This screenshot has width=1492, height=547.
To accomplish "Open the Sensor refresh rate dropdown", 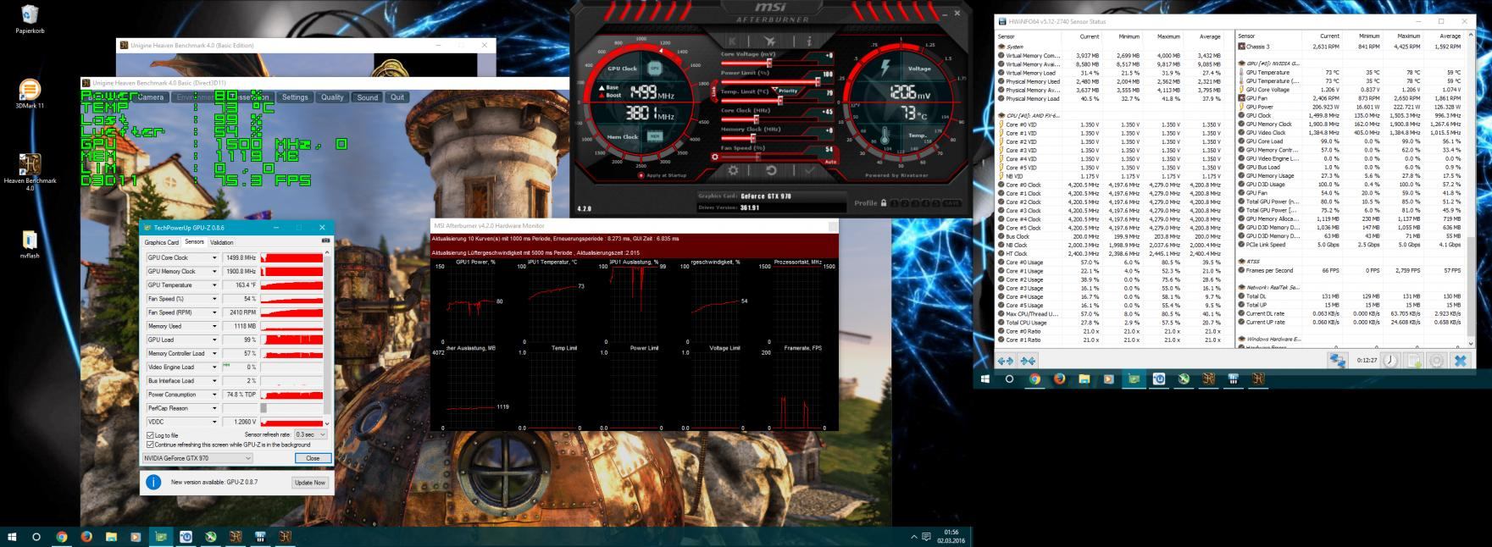I will (310, 434).
